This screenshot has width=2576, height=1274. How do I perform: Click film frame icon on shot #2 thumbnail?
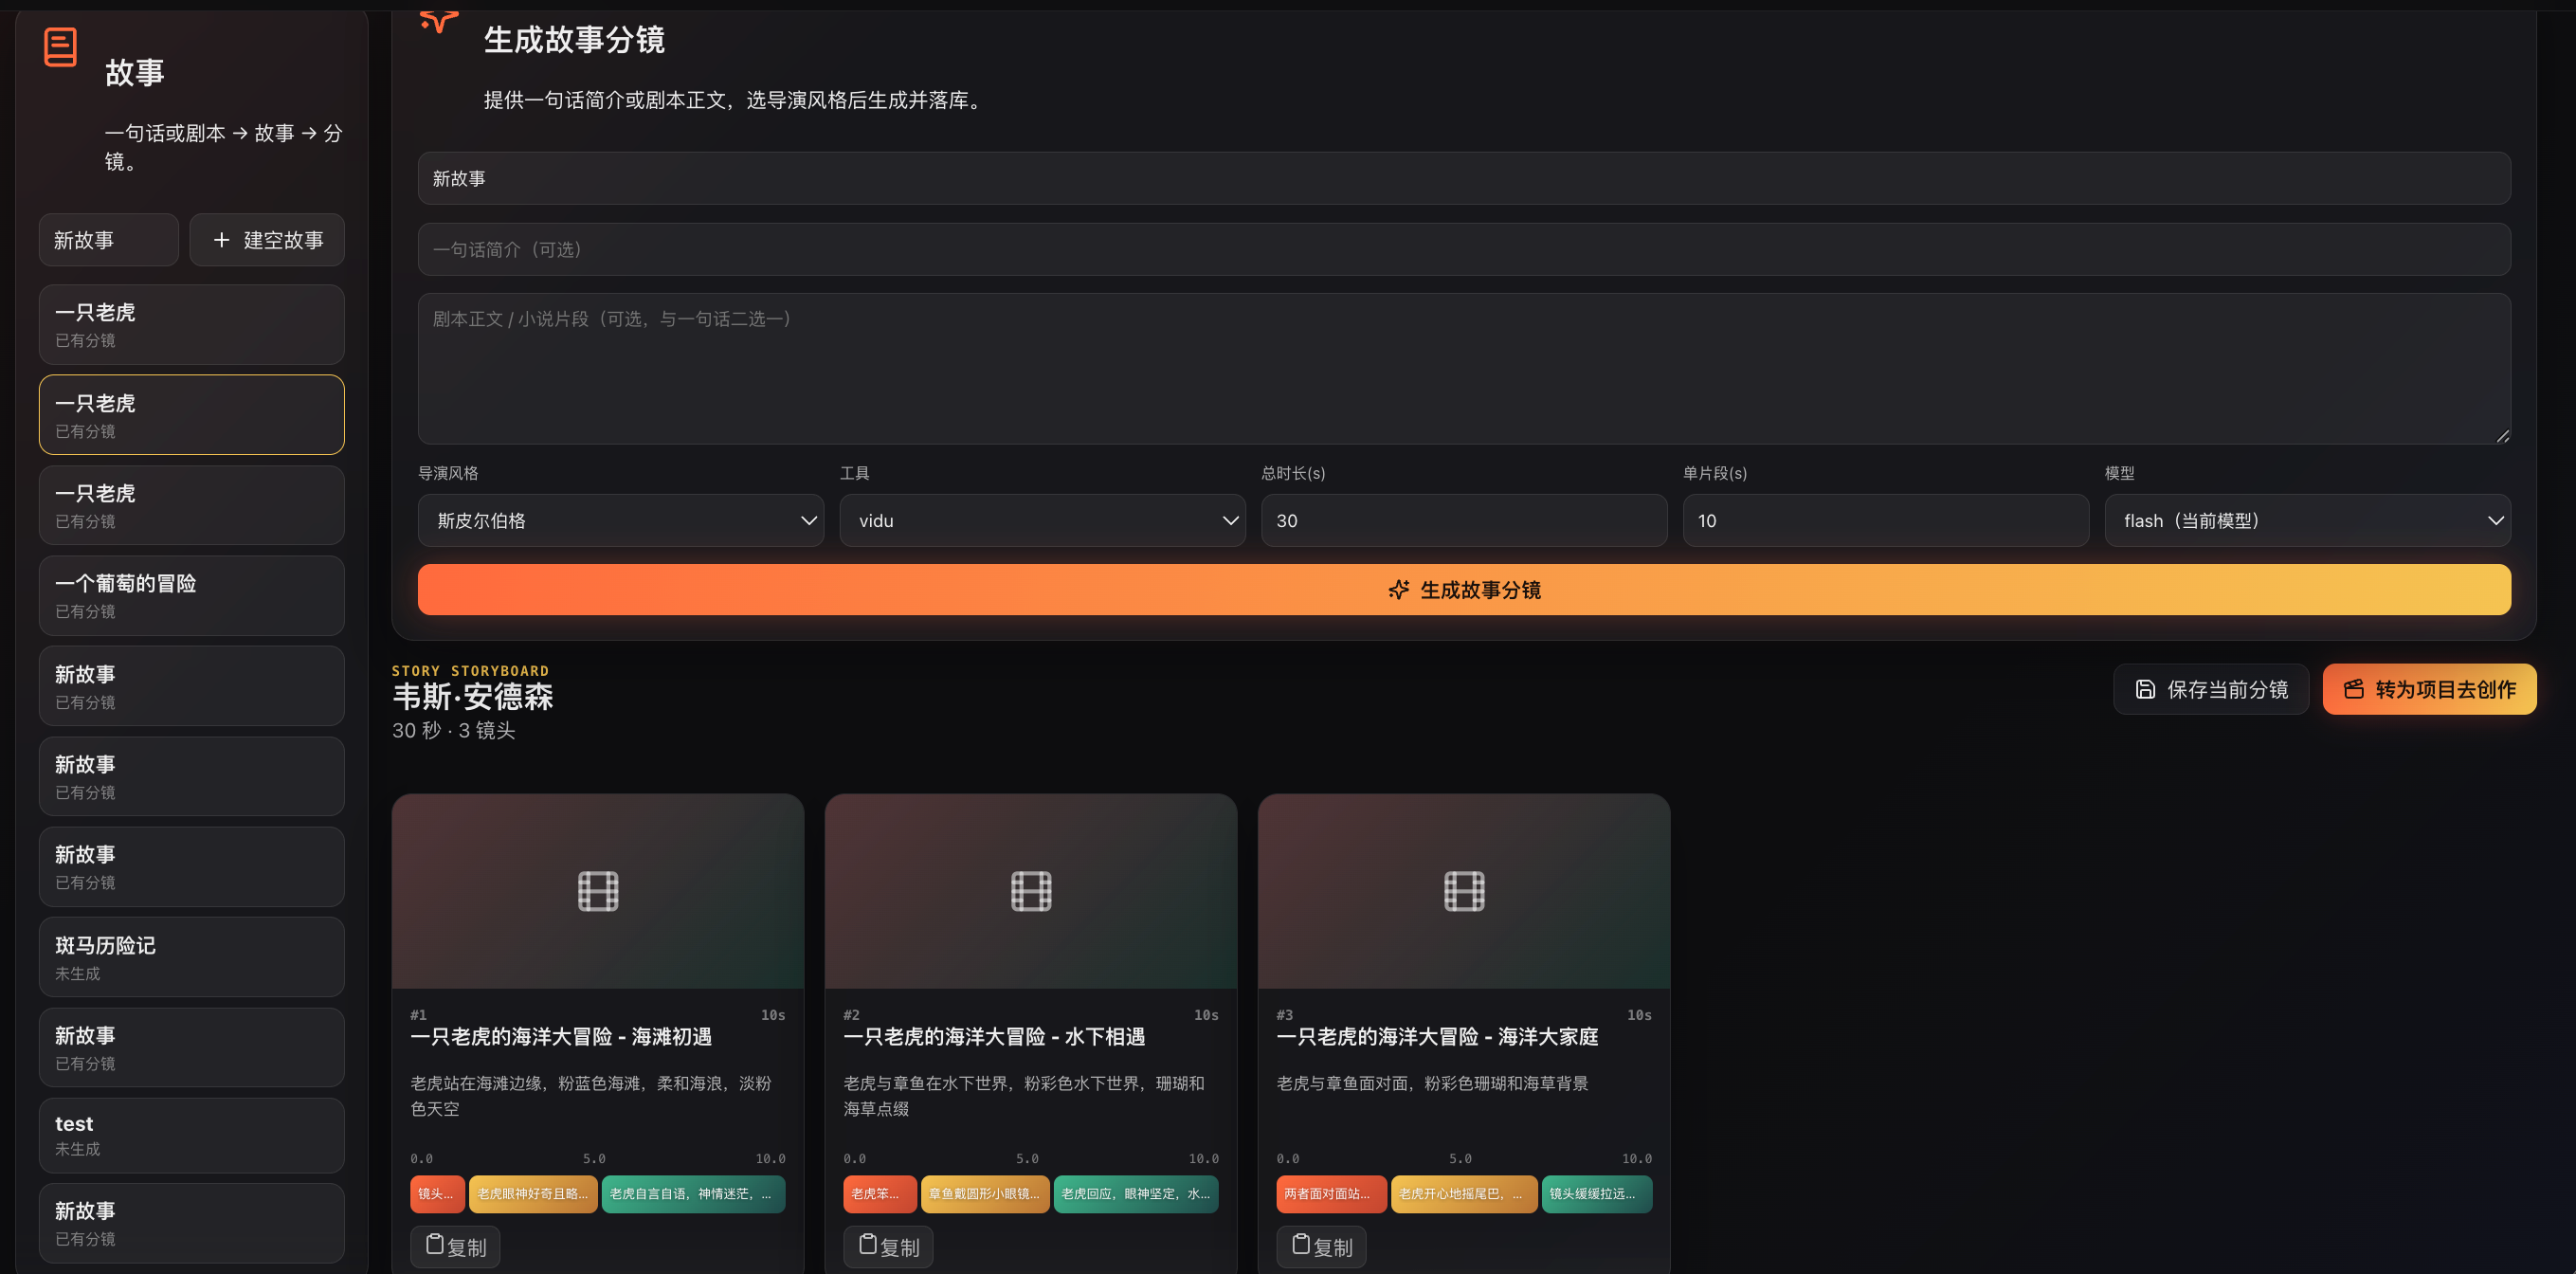pos(1031,890)
